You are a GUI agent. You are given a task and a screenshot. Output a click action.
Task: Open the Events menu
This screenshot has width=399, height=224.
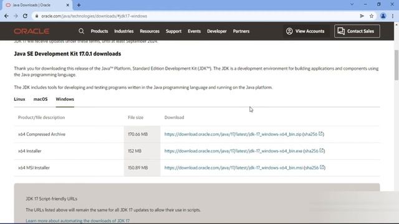[x=194, y=31]
